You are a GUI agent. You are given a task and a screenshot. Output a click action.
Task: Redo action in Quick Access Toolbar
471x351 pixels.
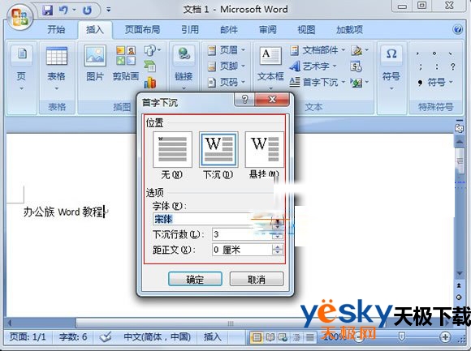coord(87,10)
